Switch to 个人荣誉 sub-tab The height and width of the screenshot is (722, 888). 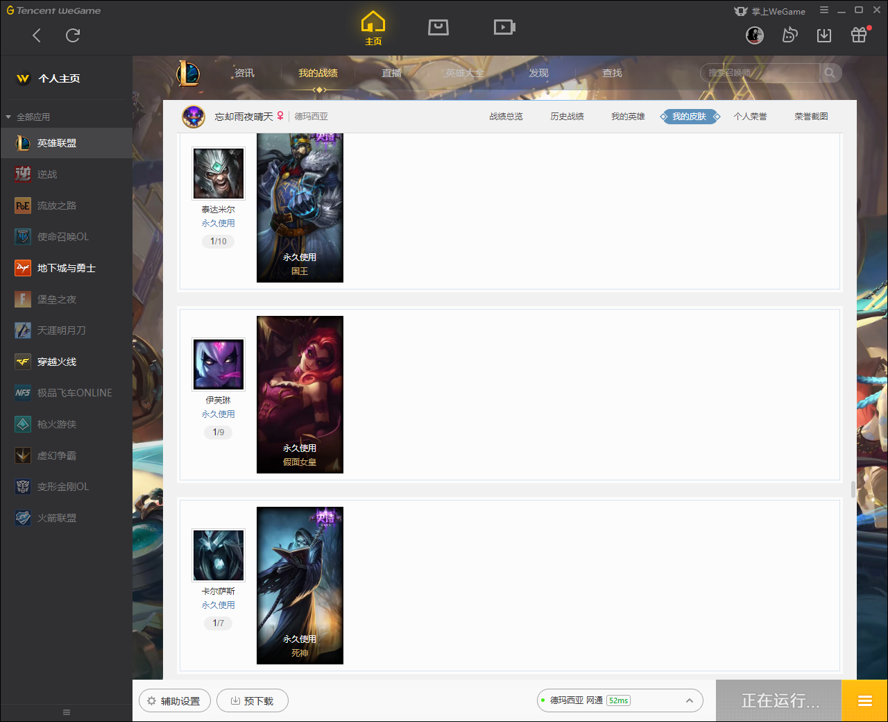pyautogui.click(x=750, y=117)
